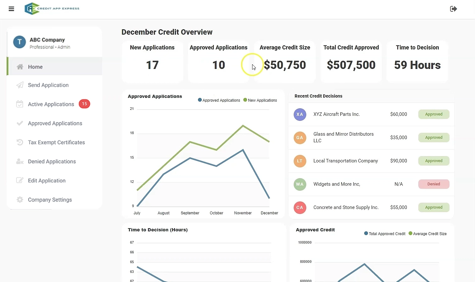Click the logout icon in the top bar
This screenshot has height=282, width=475.
coord(453,9)
